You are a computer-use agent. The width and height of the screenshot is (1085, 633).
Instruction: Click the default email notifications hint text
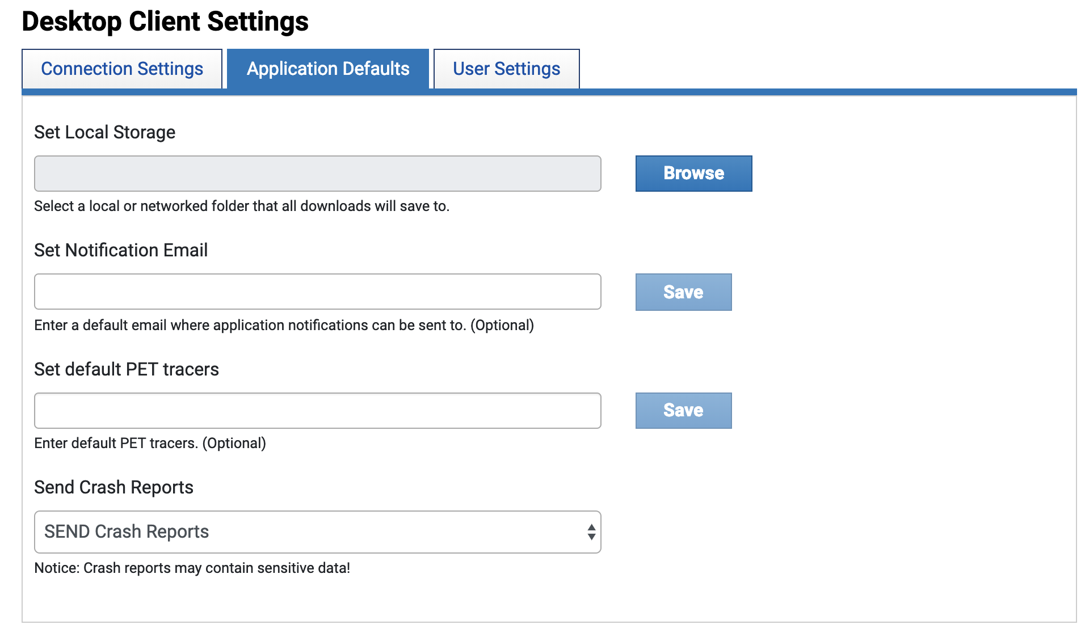pyautogui.click(x=284, y=325)
